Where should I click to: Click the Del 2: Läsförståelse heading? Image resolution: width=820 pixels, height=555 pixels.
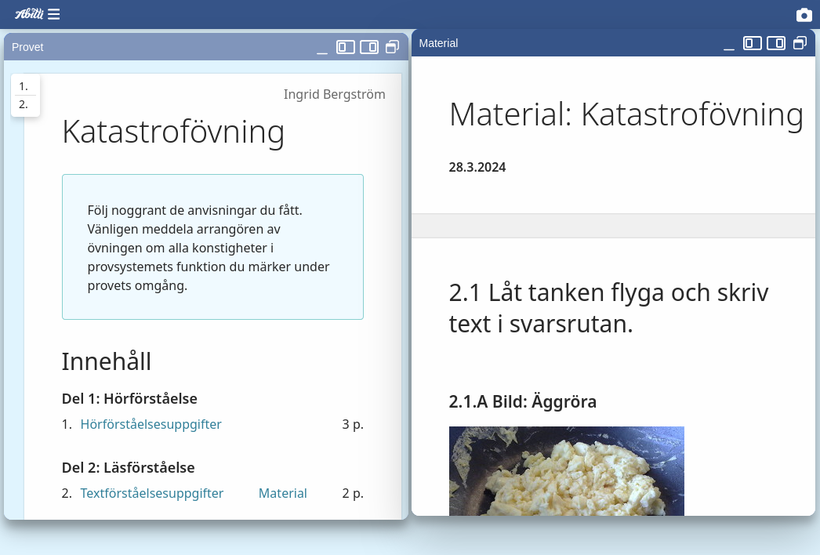tap(128, 468)
